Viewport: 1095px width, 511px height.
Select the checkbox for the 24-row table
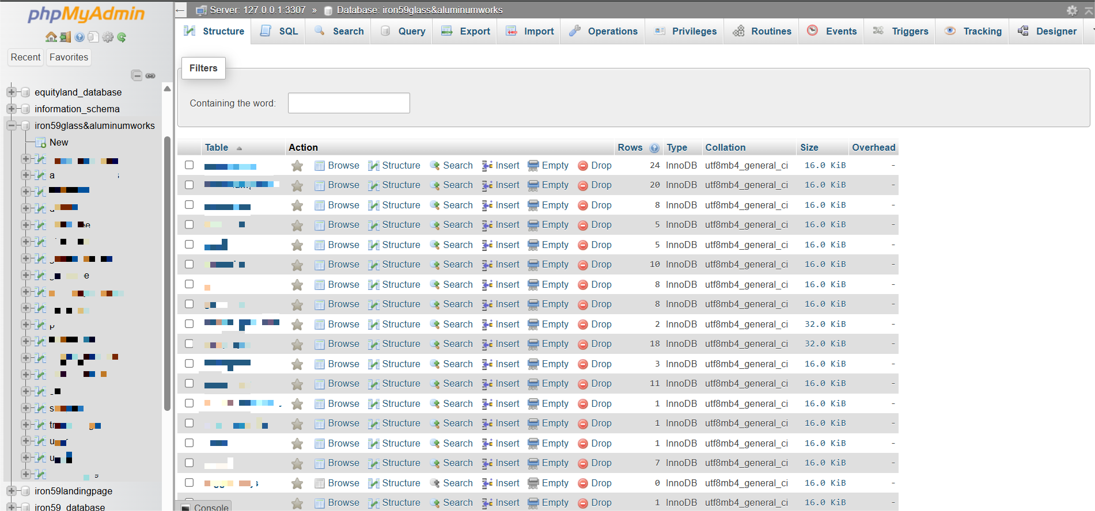(x=189, y=165)
